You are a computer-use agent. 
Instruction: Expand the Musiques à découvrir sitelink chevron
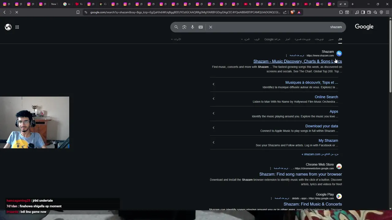[x=213, y=84]
